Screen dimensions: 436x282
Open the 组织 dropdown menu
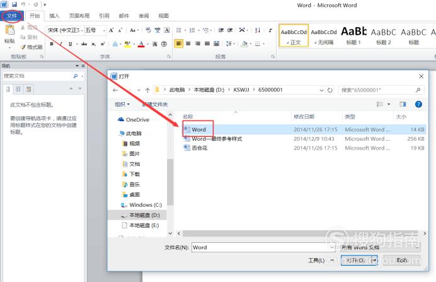(x=122, y=104)
